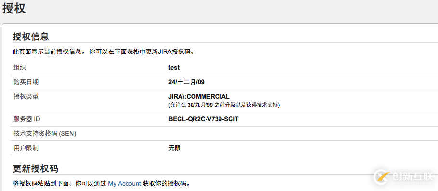Screen dimensions: 438x191
Task: Click the 购买日期 row label
Action: [26, 82]
